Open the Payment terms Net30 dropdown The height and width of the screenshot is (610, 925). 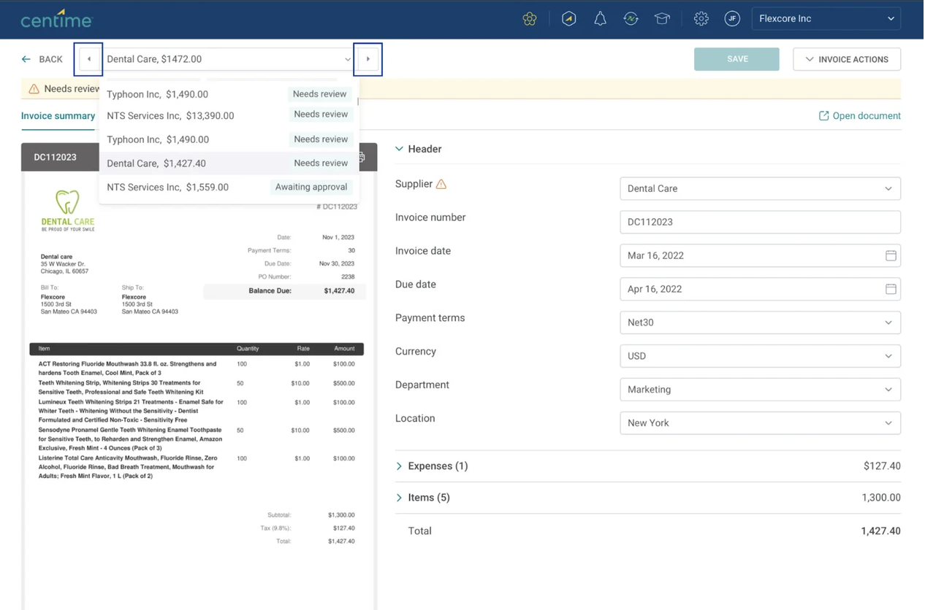point(760,323)
